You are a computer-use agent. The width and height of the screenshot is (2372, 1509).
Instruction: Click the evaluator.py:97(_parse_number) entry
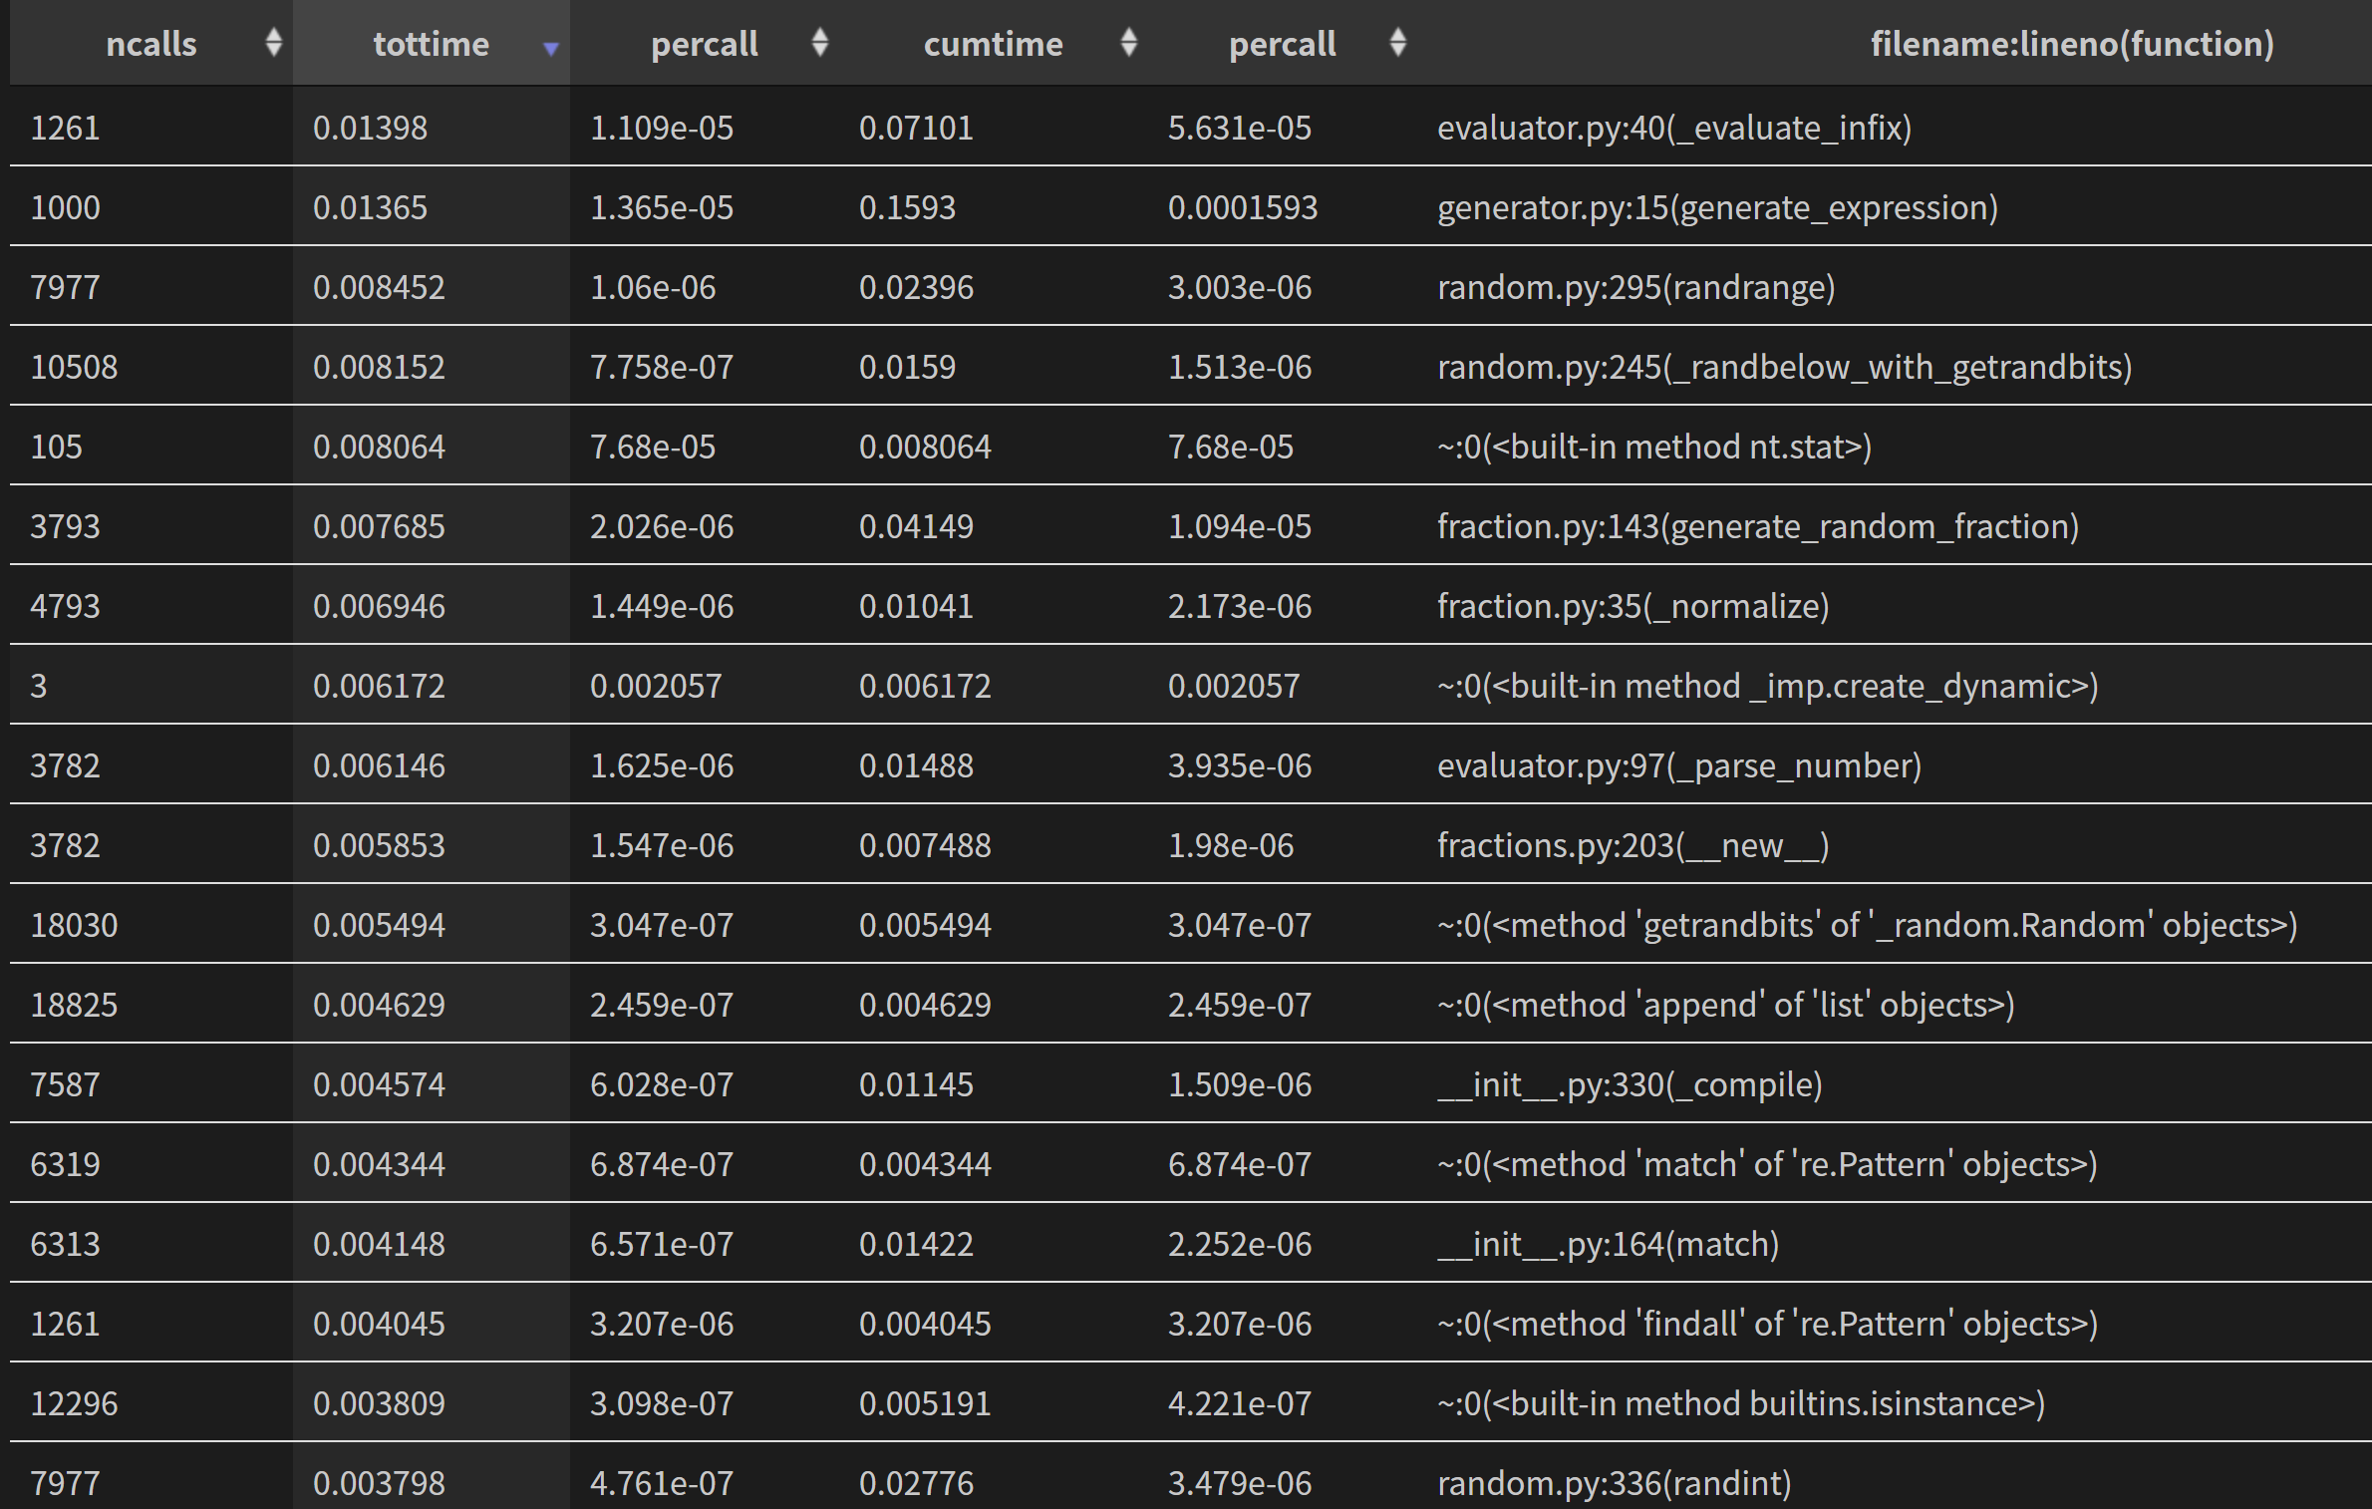(x=1678, y=765)
